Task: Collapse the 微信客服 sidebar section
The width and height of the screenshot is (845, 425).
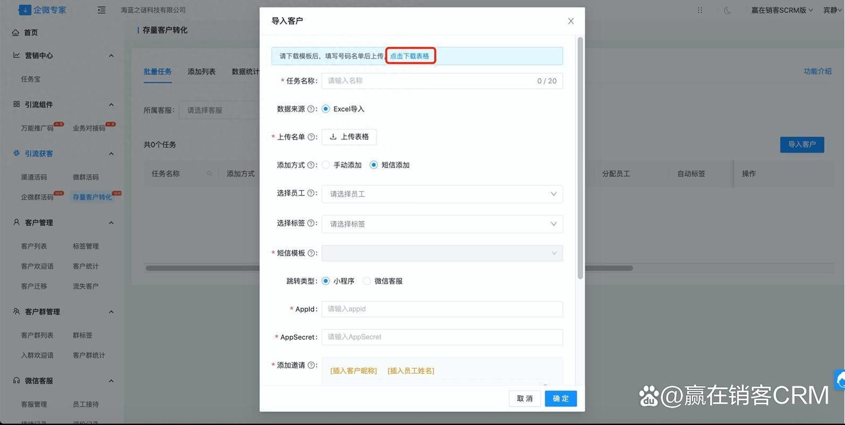Action: point(111,381)
